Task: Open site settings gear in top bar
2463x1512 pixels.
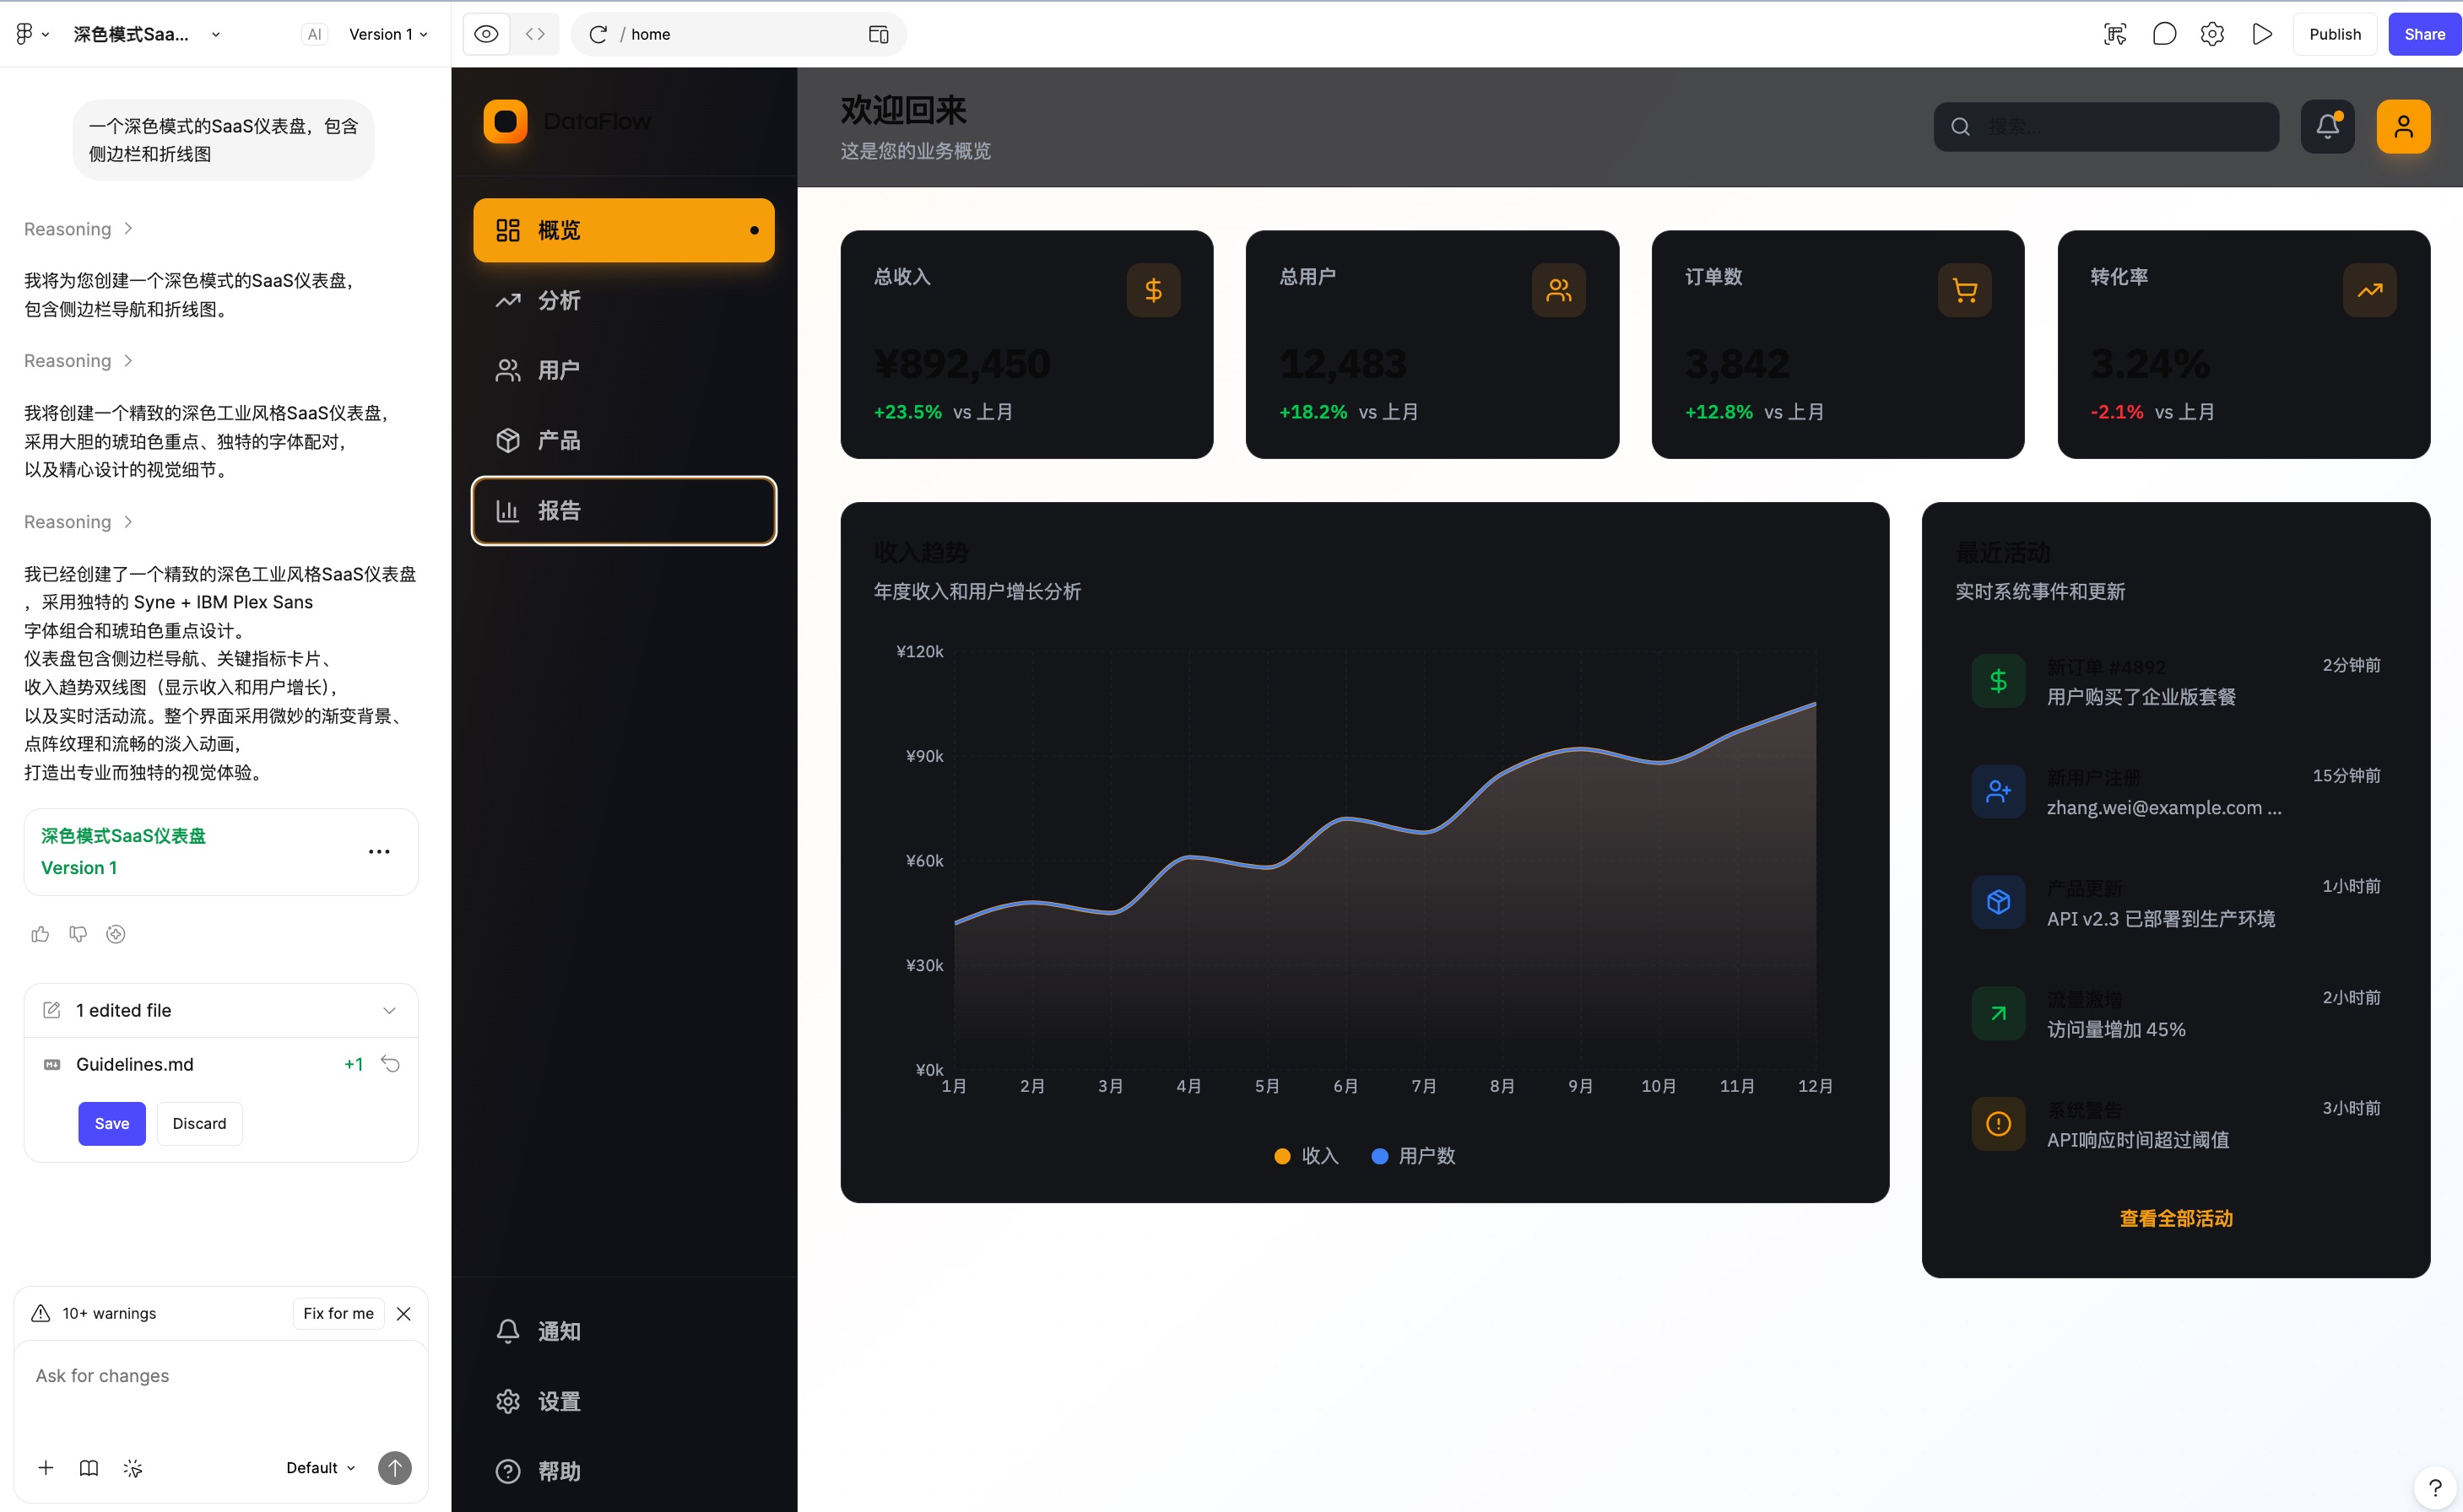Action: (x=2212, y=34)
